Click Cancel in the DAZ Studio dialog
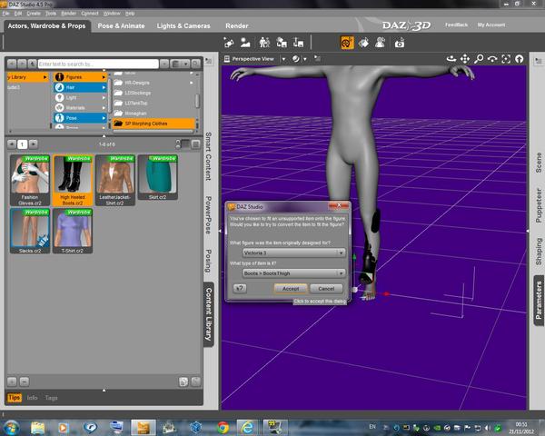This screenshot has width=545, height=436. pos(326,289)
